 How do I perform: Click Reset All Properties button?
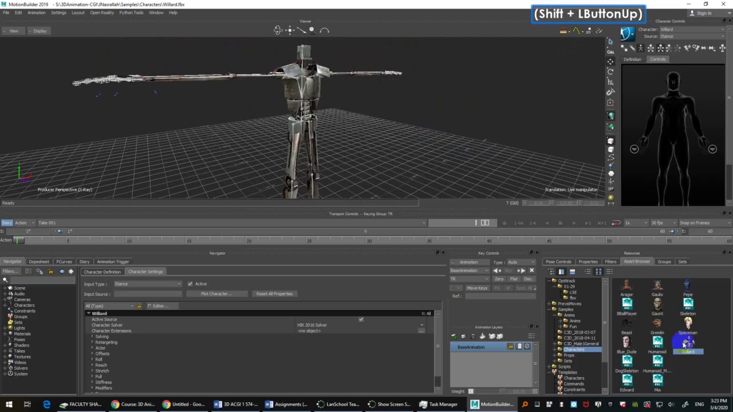pos(274,294)
